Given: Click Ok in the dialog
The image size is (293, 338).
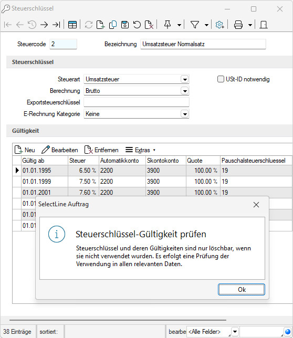Looking at the screenshot, I should coord(242,290).
